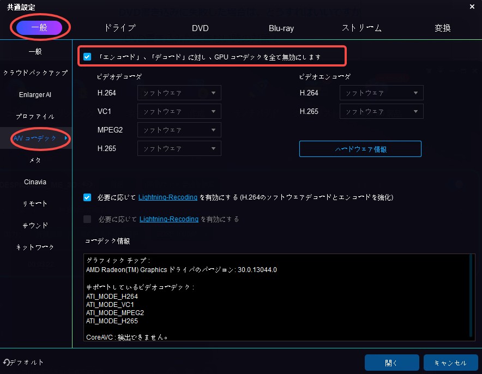Toggle the GPU コーデック無効 checkbox
The height and width of the screenshot is (374, 482).
[87, 57]
